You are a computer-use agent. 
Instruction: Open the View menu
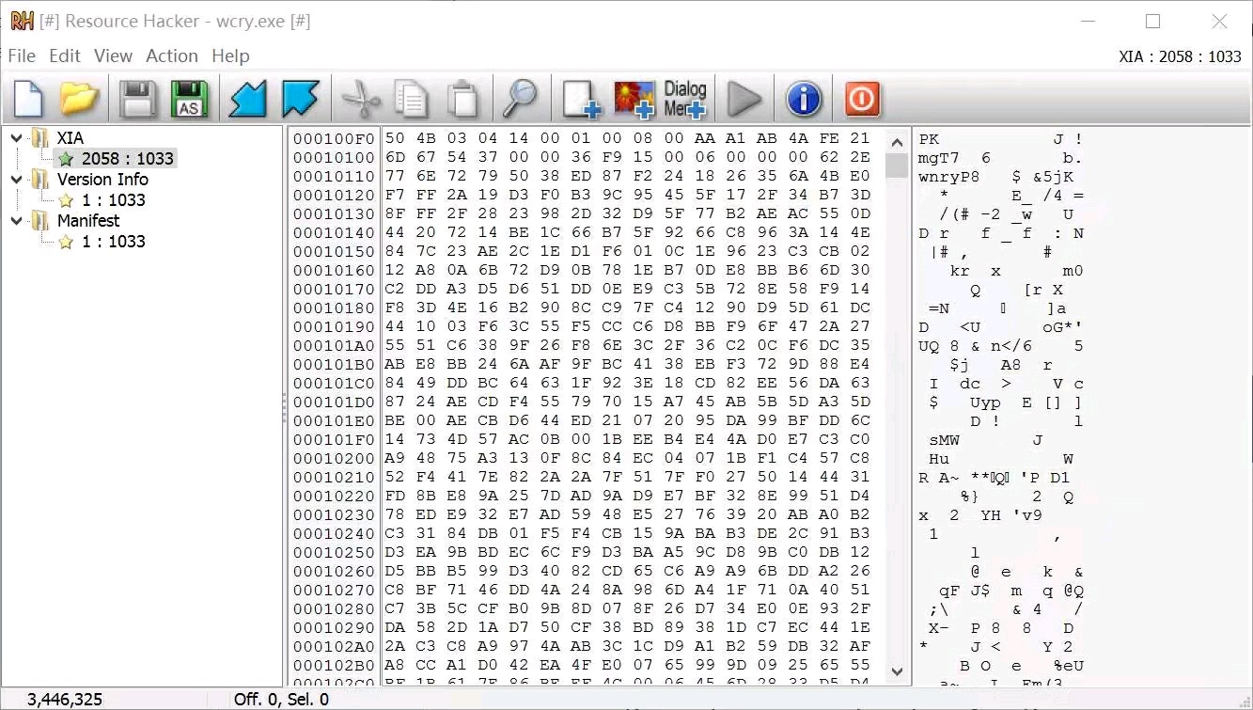click(113, 55)
